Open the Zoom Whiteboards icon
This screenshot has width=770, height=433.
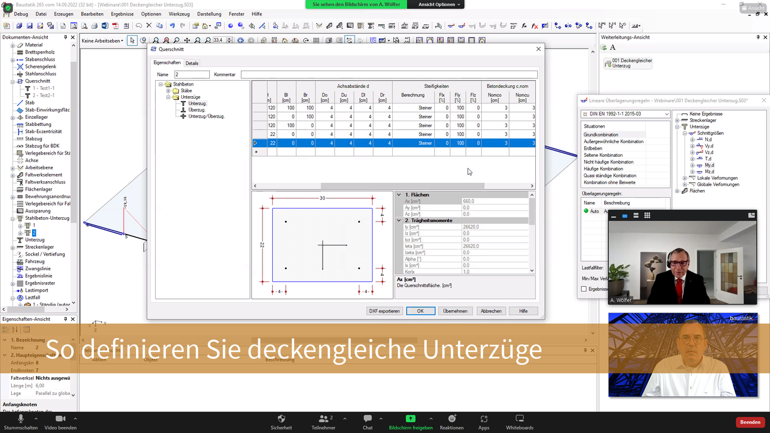click(x=519, y=421)
